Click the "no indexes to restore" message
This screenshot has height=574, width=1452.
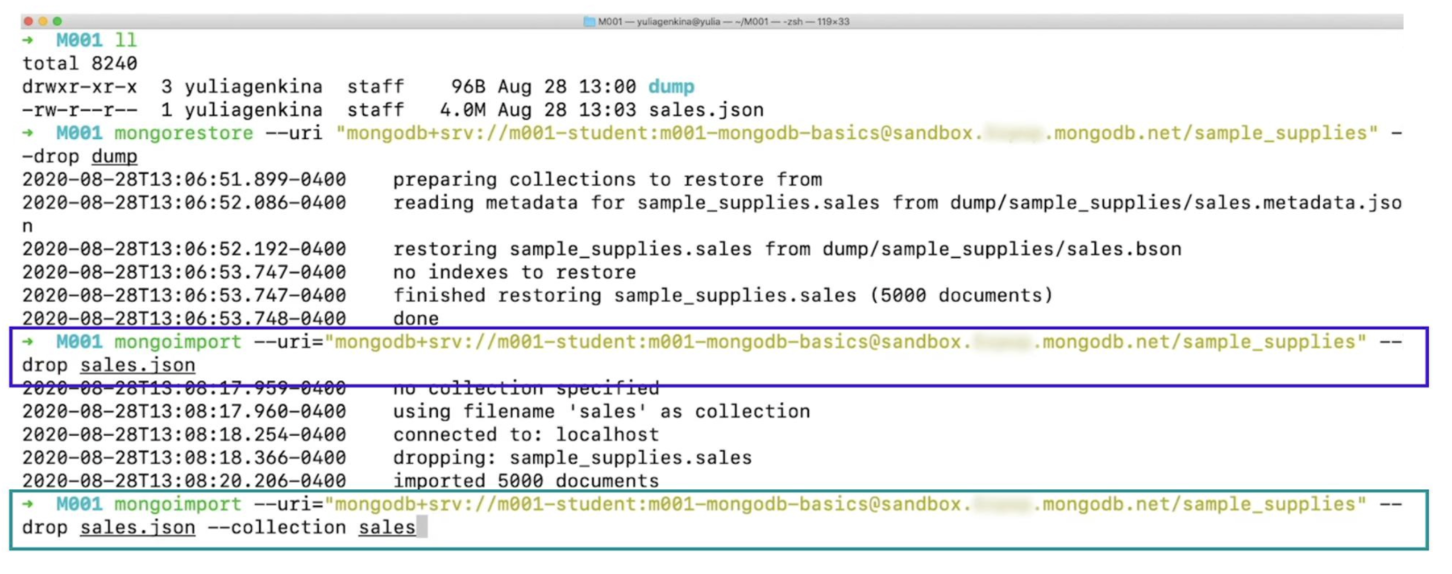tap(515, 272)
